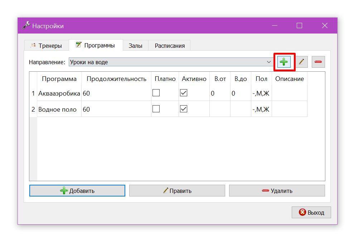Click the В.от column header
Viewport: 354px width, 240px height.
tap(220, 79)
